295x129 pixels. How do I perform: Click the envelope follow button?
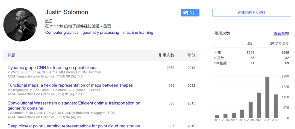[190, 13]
